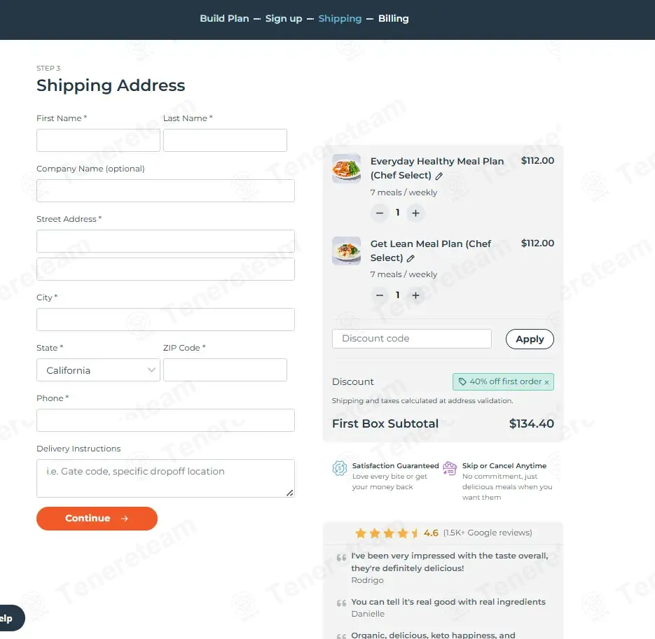This screenshot has height=639, width=655.
Task: Go to the Sign up step
Action: 284,18
